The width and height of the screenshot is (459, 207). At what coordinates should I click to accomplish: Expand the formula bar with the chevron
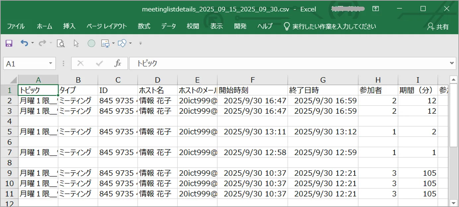pos(452,63)
